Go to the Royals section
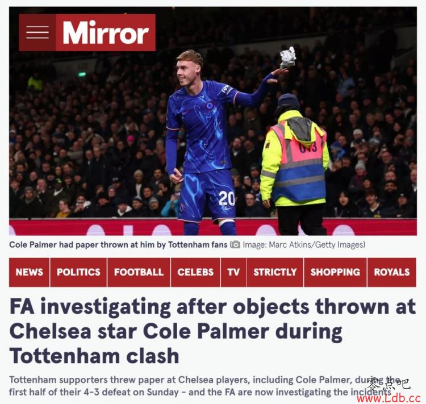426x404 pixels. (392, 272)
